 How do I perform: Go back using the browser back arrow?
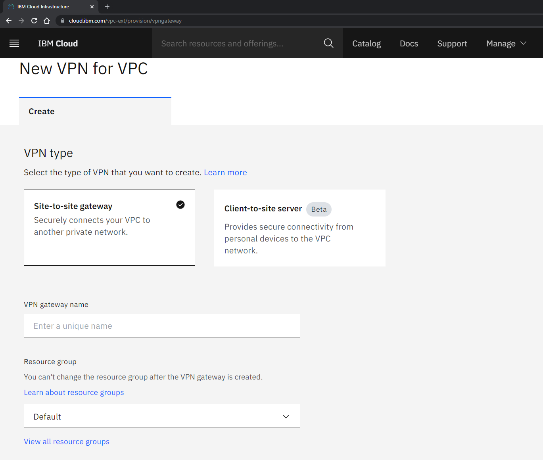click(x=8, y=20)
